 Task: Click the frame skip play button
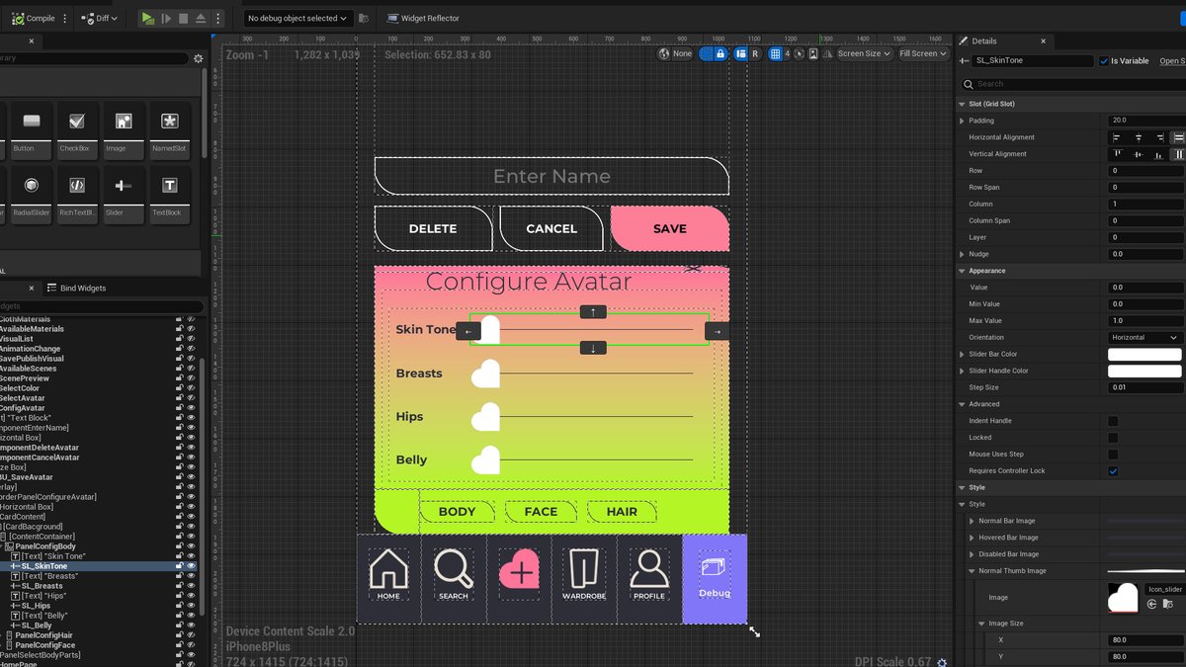click(x=166, y=18)
